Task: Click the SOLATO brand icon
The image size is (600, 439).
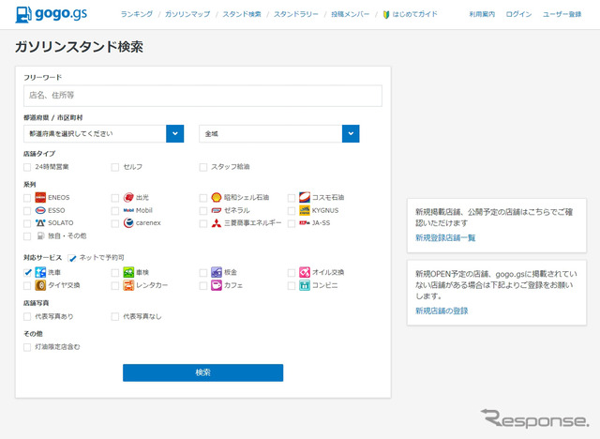Action: point(40,222)
